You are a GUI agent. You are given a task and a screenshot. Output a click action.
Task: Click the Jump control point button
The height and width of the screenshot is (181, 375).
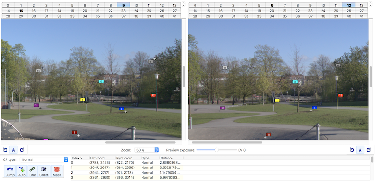pyautogui.click(x=10, y=172)
